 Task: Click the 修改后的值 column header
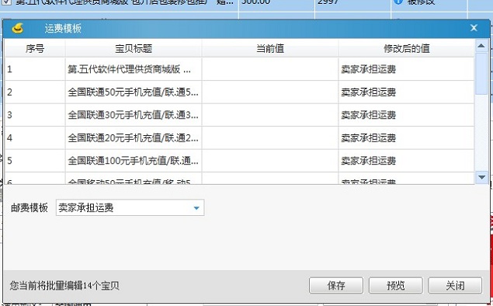[x=406, y=48]
